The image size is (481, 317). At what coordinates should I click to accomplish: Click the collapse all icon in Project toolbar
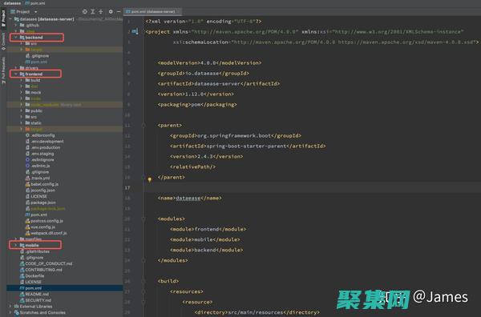[x=100, y=12]
